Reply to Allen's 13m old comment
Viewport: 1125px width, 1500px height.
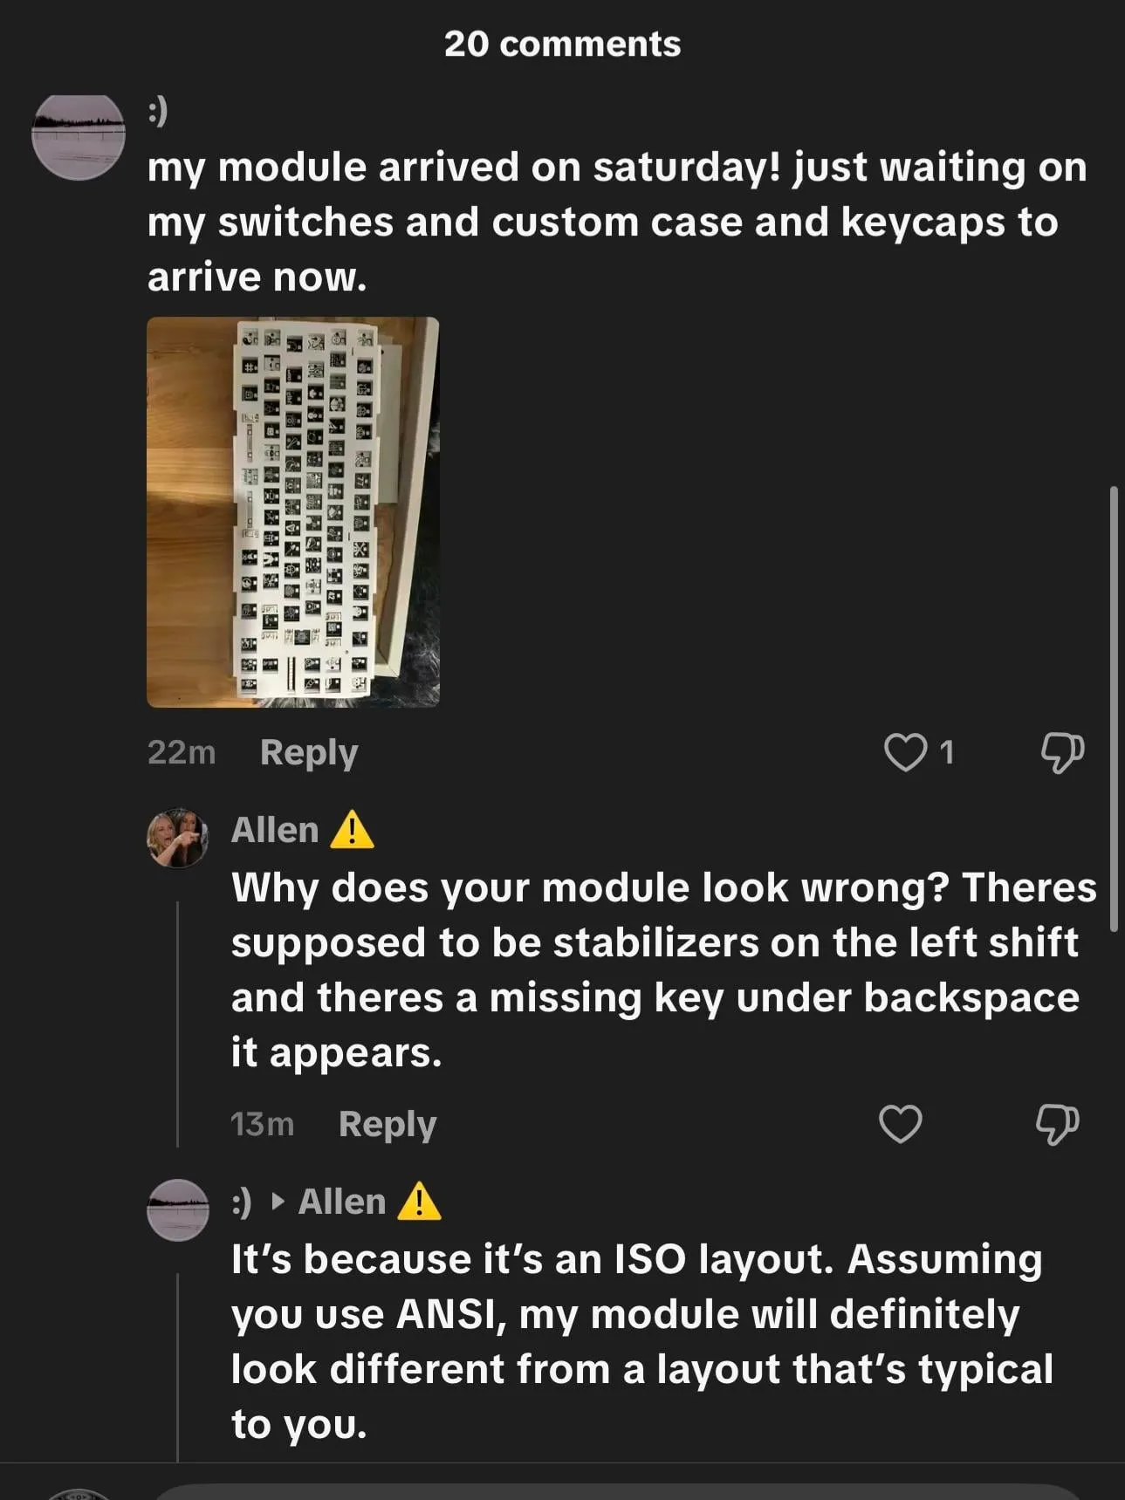click(x=387, y=1124)
